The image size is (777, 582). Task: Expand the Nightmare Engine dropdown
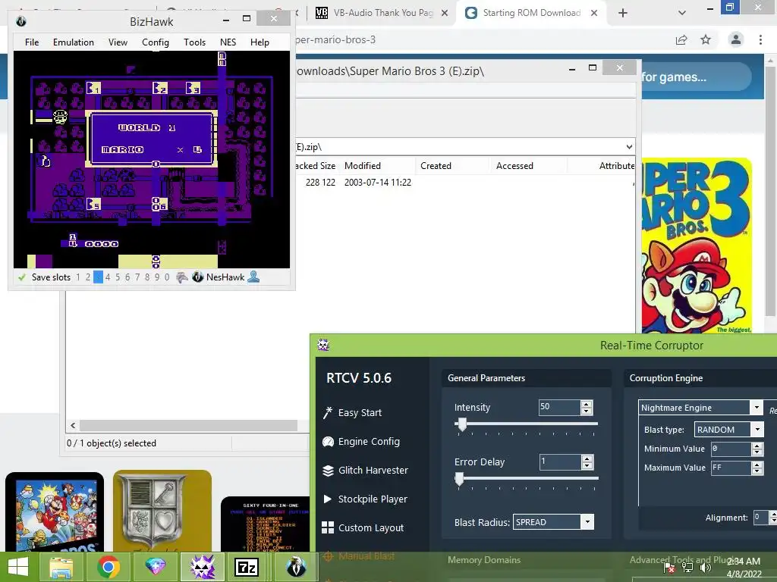coord(757,407)
